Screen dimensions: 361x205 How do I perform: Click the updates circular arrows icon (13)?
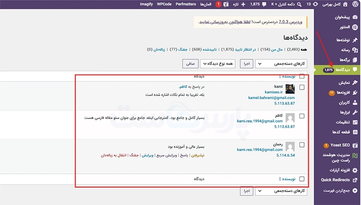click(316, 4)
